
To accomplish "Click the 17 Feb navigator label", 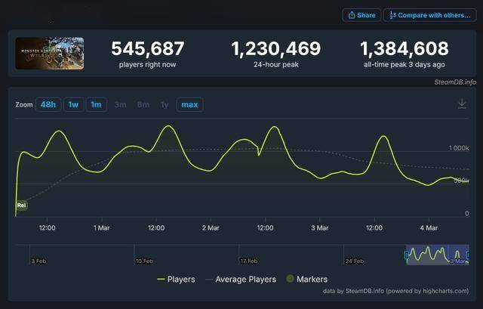I will (249, 261).
